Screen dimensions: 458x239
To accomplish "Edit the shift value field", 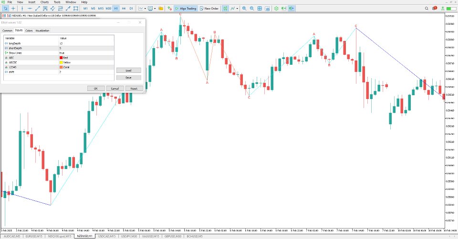I will pos(86,72).
